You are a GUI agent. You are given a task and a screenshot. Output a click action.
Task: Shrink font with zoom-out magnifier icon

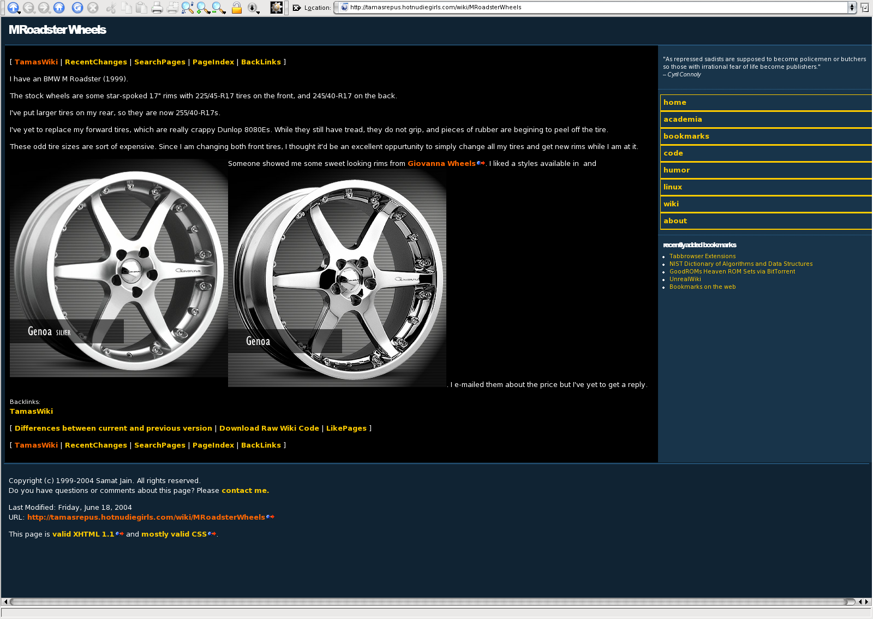click(218, 8)
